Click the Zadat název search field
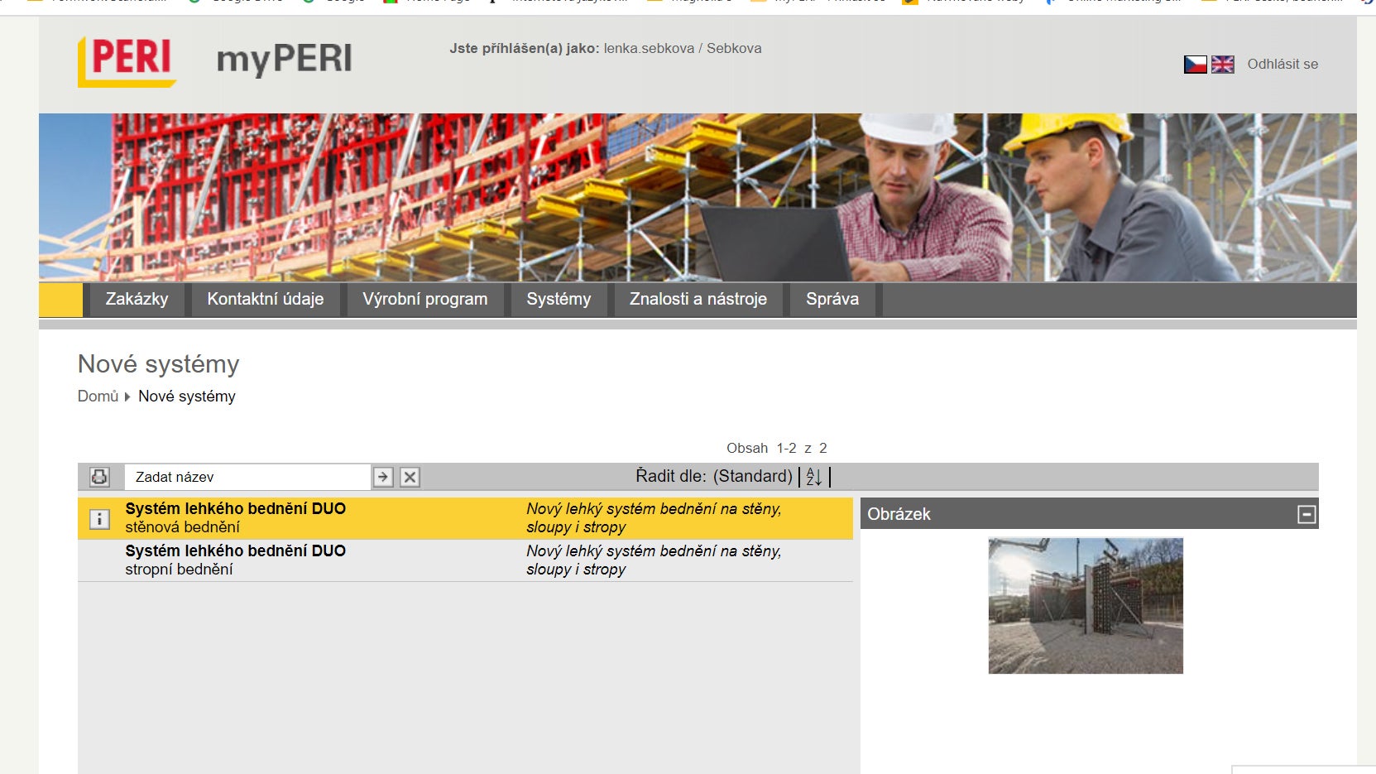The image size is (1376, 774). [x=247, y=477]
